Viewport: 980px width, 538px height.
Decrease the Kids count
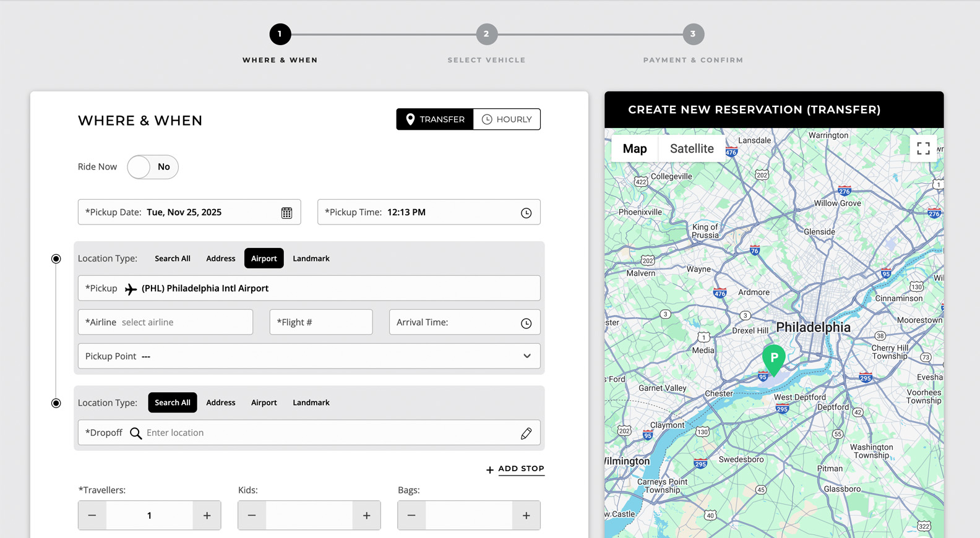point(252,515)
